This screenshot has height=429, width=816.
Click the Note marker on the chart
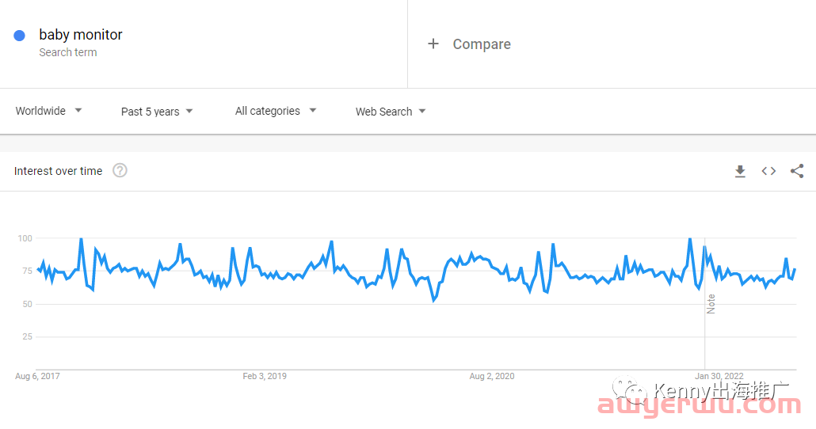711,304
